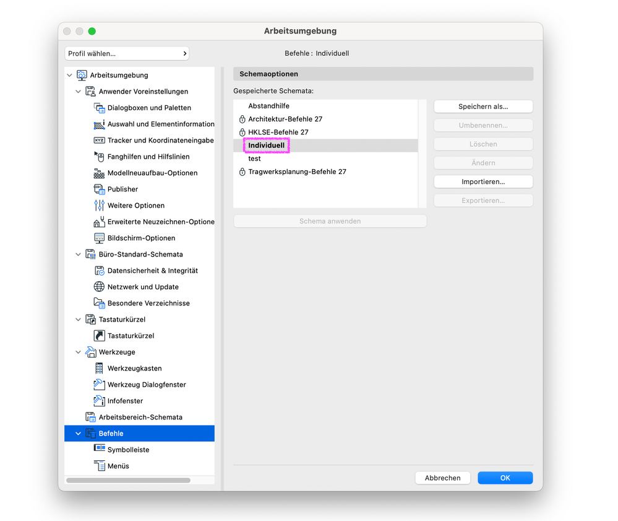The height and width of the screenshot is (521, 618).
Task: Click the Exportieren... button
Action: click(x=483, y=201)
